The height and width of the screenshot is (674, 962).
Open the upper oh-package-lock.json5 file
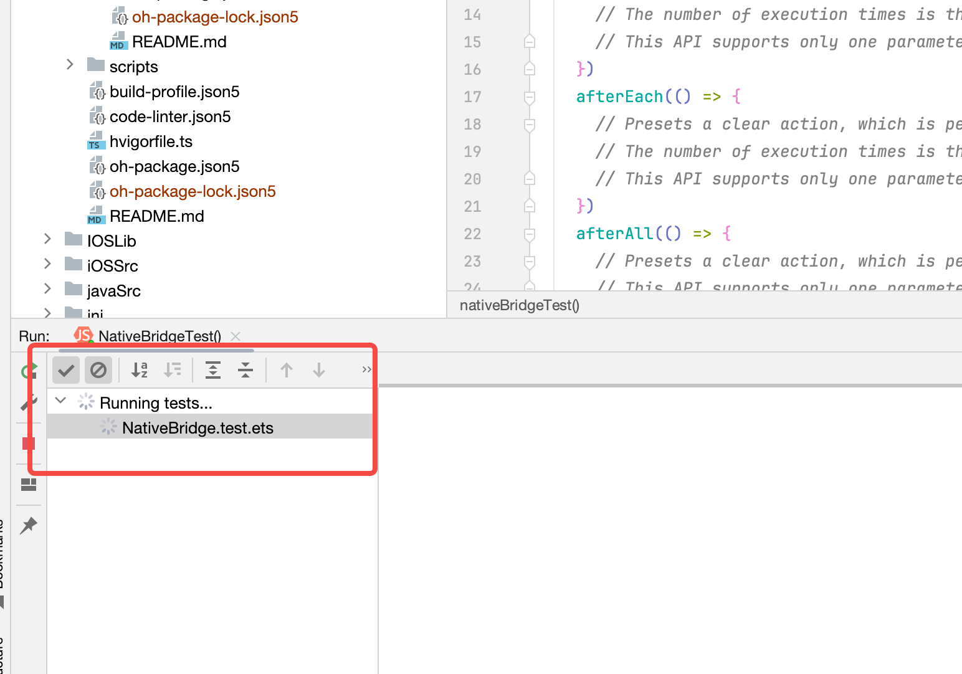point(215,17)
